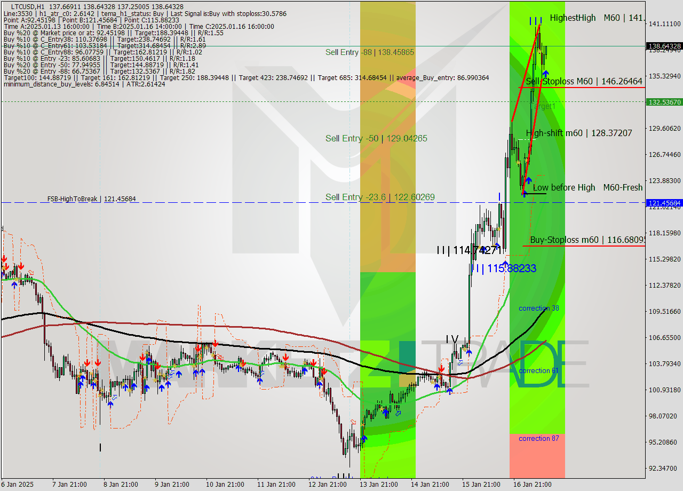Click the 'Buy-Stoploss m60 | 116.68095' label
The image size is (683, 491).
pyautogui.click(x=587, y=240)
